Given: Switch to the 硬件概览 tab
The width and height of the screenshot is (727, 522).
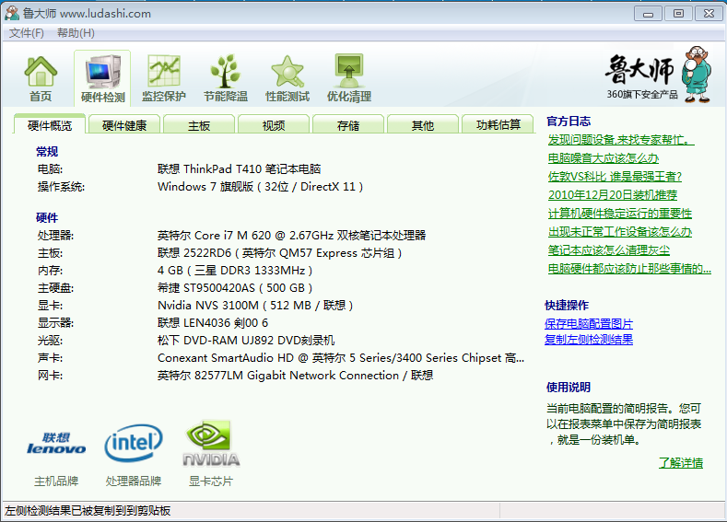Looking at the screenshot, I should (50, 125).
